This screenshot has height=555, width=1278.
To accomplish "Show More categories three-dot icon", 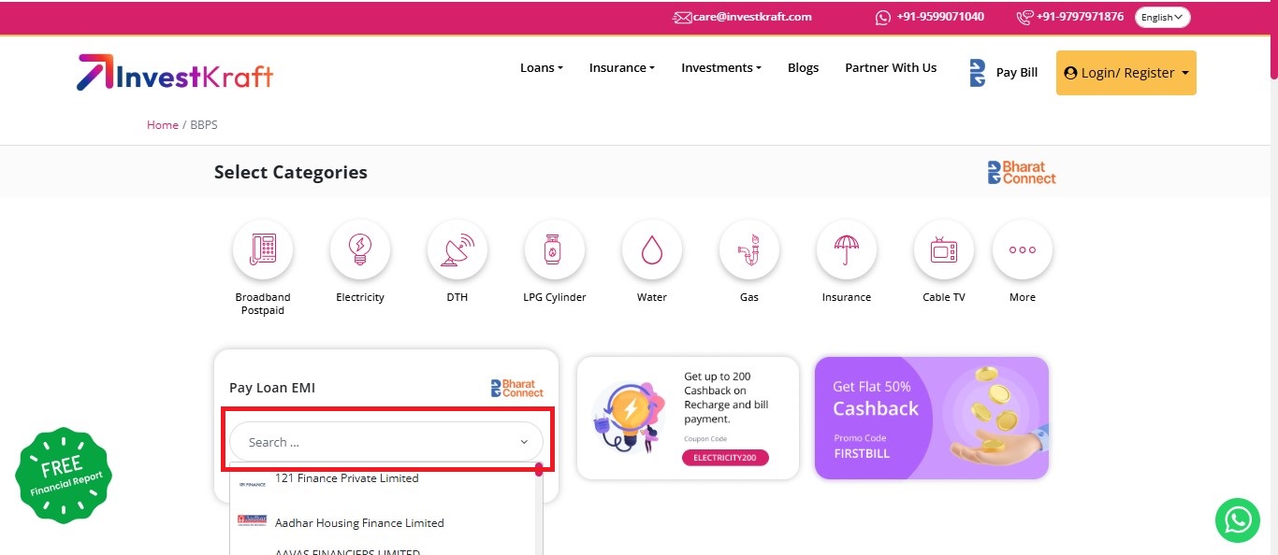I will [x=1023, y=249].
